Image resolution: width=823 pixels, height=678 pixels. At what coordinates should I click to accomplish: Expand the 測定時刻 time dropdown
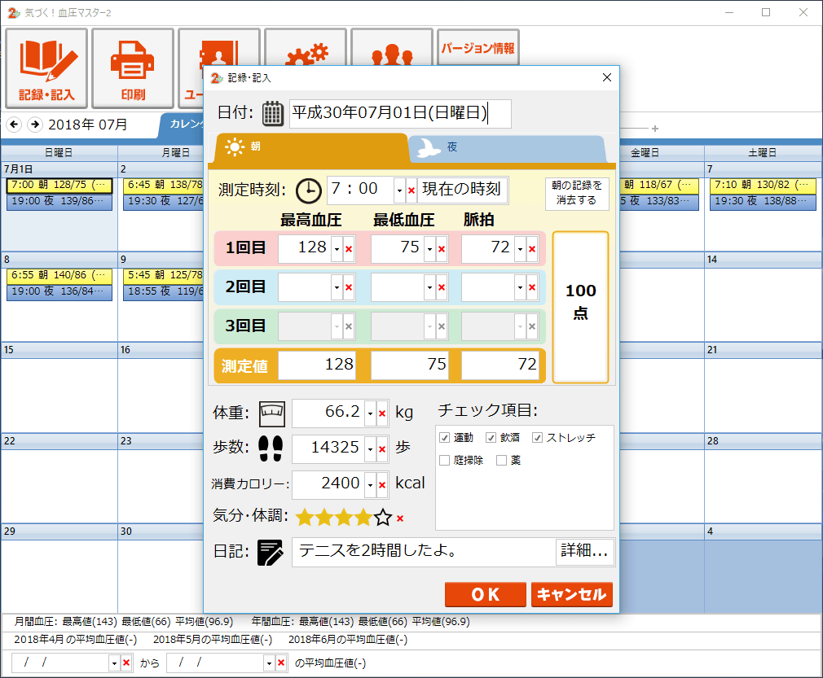coord(399,190)
